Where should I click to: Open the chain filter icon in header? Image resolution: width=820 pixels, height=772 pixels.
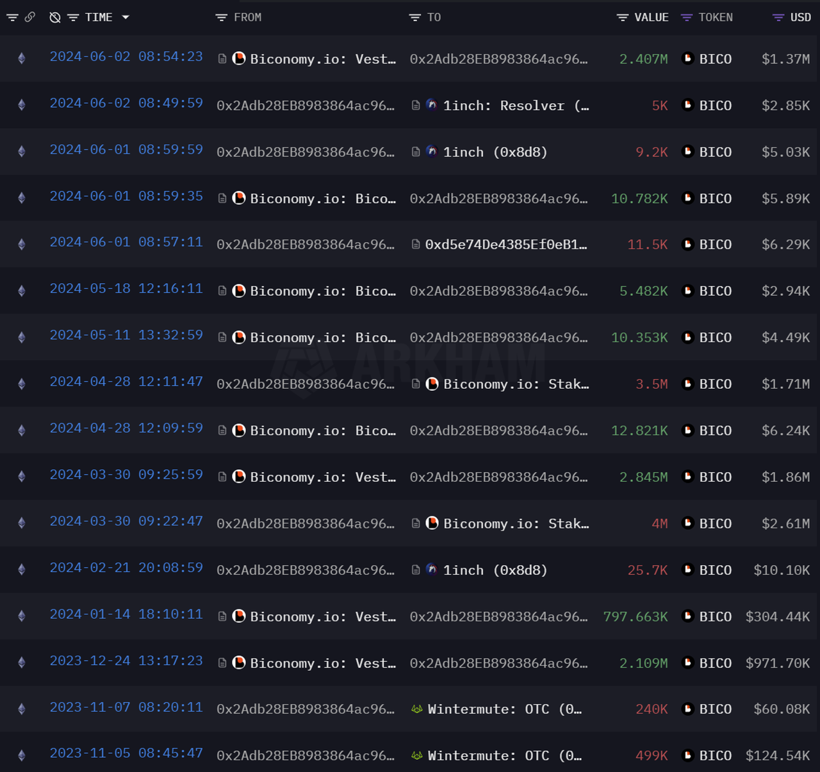click(x=12, y=17)
